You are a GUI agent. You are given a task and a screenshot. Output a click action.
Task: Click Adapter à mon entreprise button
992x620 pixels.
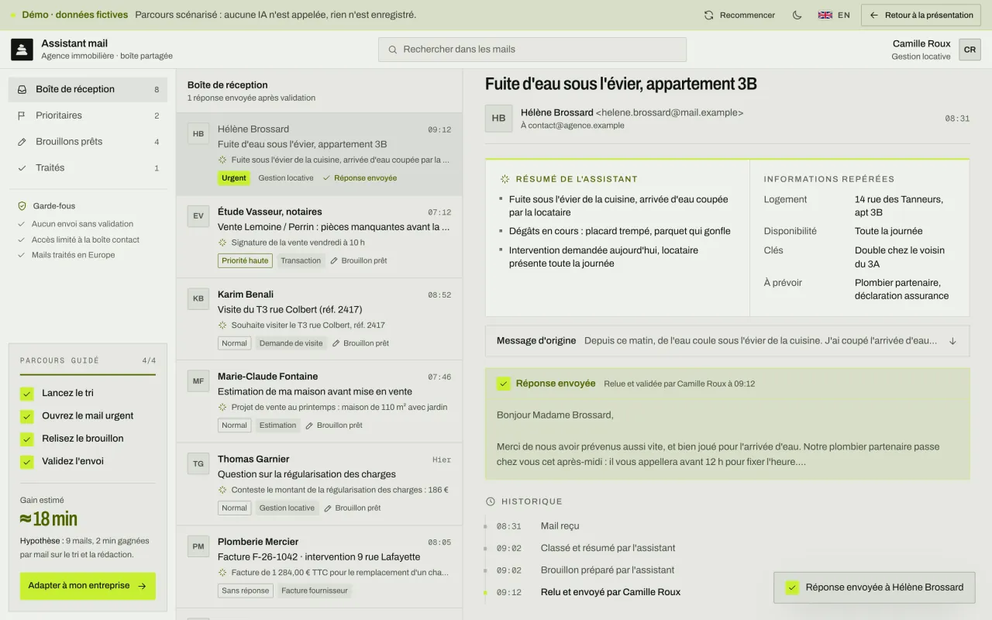click(x=88, y=586)
